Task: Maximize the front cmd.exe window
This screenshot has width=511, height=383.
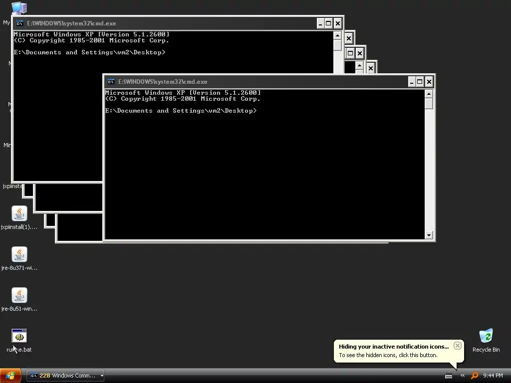Action: (x=420, y=82)
